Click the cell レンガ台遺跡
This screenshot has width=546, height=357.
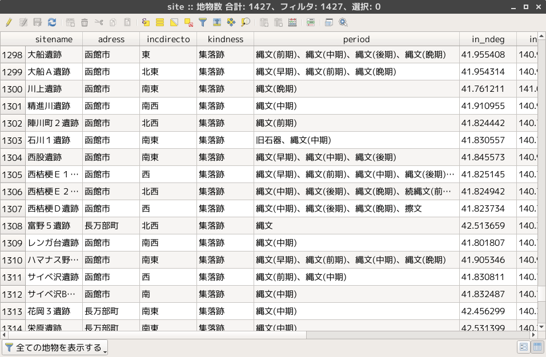pyautogui.click(x=54, y=242)
